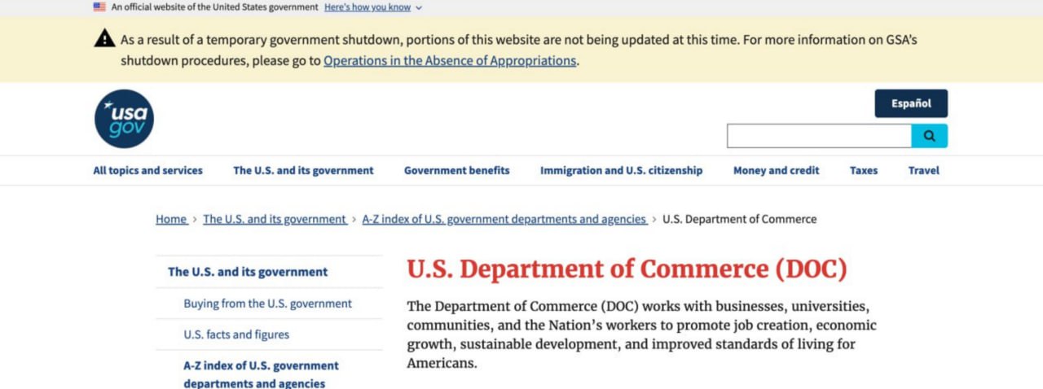Click the shutdown warning triangle icon
Viewport: 1043px width, 389px height.
point(104,38)
